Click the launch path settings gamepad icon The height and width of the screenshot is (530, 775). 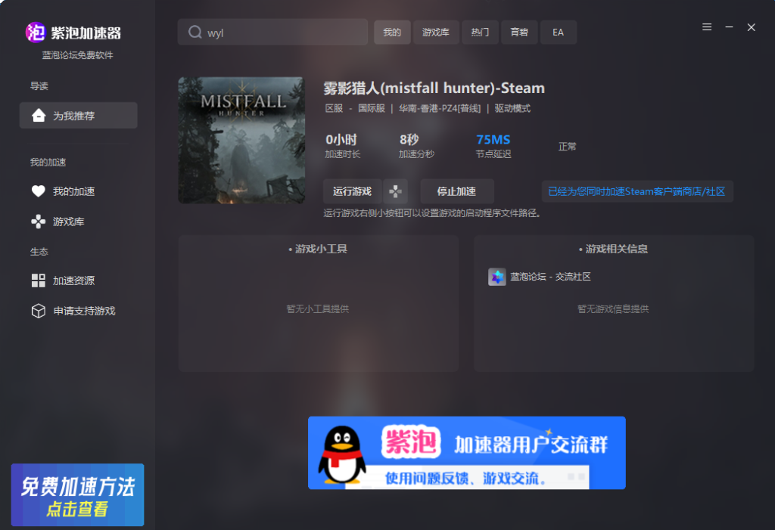pos(395,191)
